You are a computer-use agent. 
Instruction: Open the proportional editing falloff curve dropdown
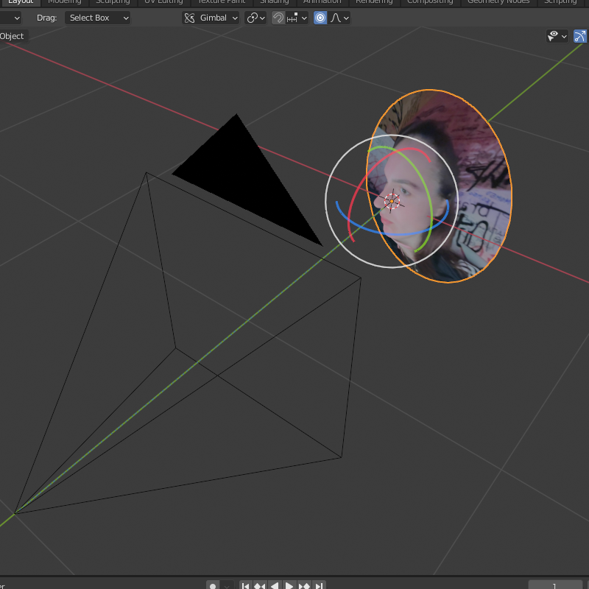[x=339, y=18]
